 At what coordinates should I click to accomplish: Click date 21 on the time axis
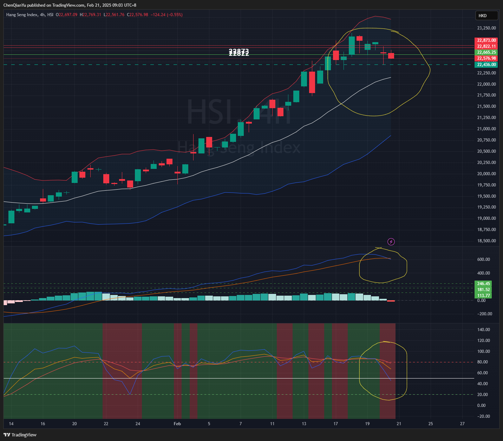coord(399,424)
